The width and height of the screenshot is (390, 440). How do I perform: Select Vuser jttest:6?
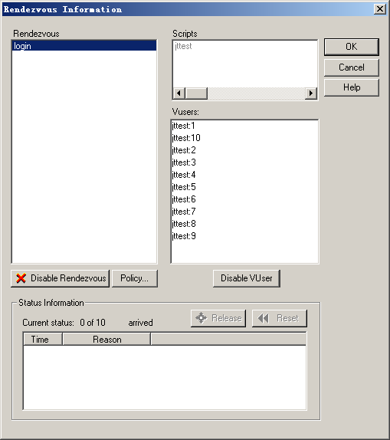tap(184, 199)
